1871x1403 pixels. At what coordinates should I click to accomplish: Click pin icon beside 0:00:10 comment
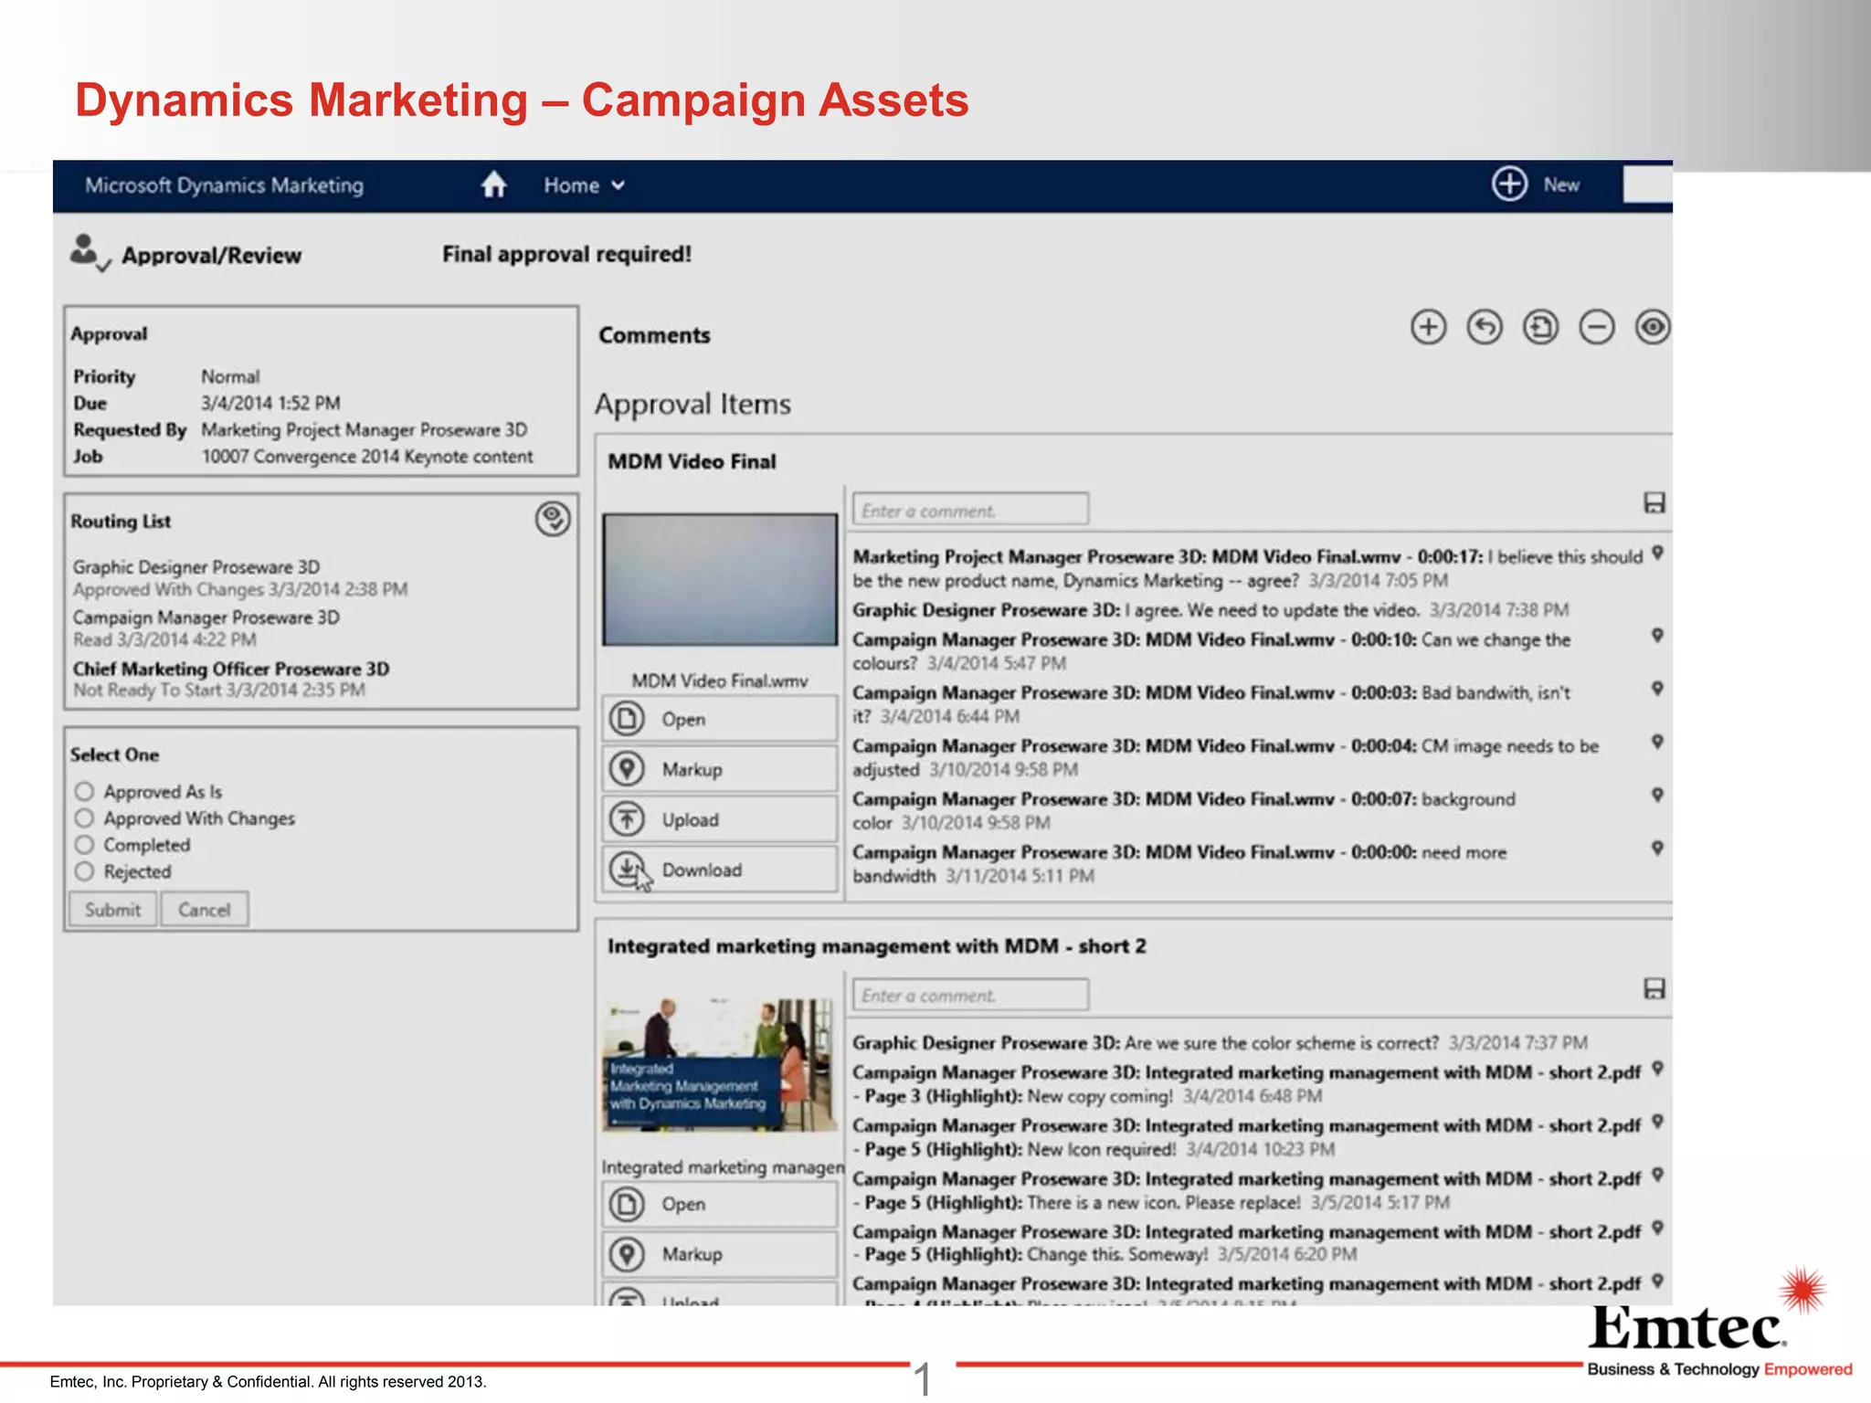1657,636
